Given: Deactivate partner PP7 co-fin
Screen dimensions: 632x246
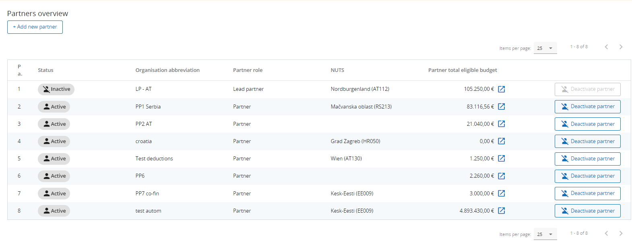Looking at the screenshot, I should (587, 193).
